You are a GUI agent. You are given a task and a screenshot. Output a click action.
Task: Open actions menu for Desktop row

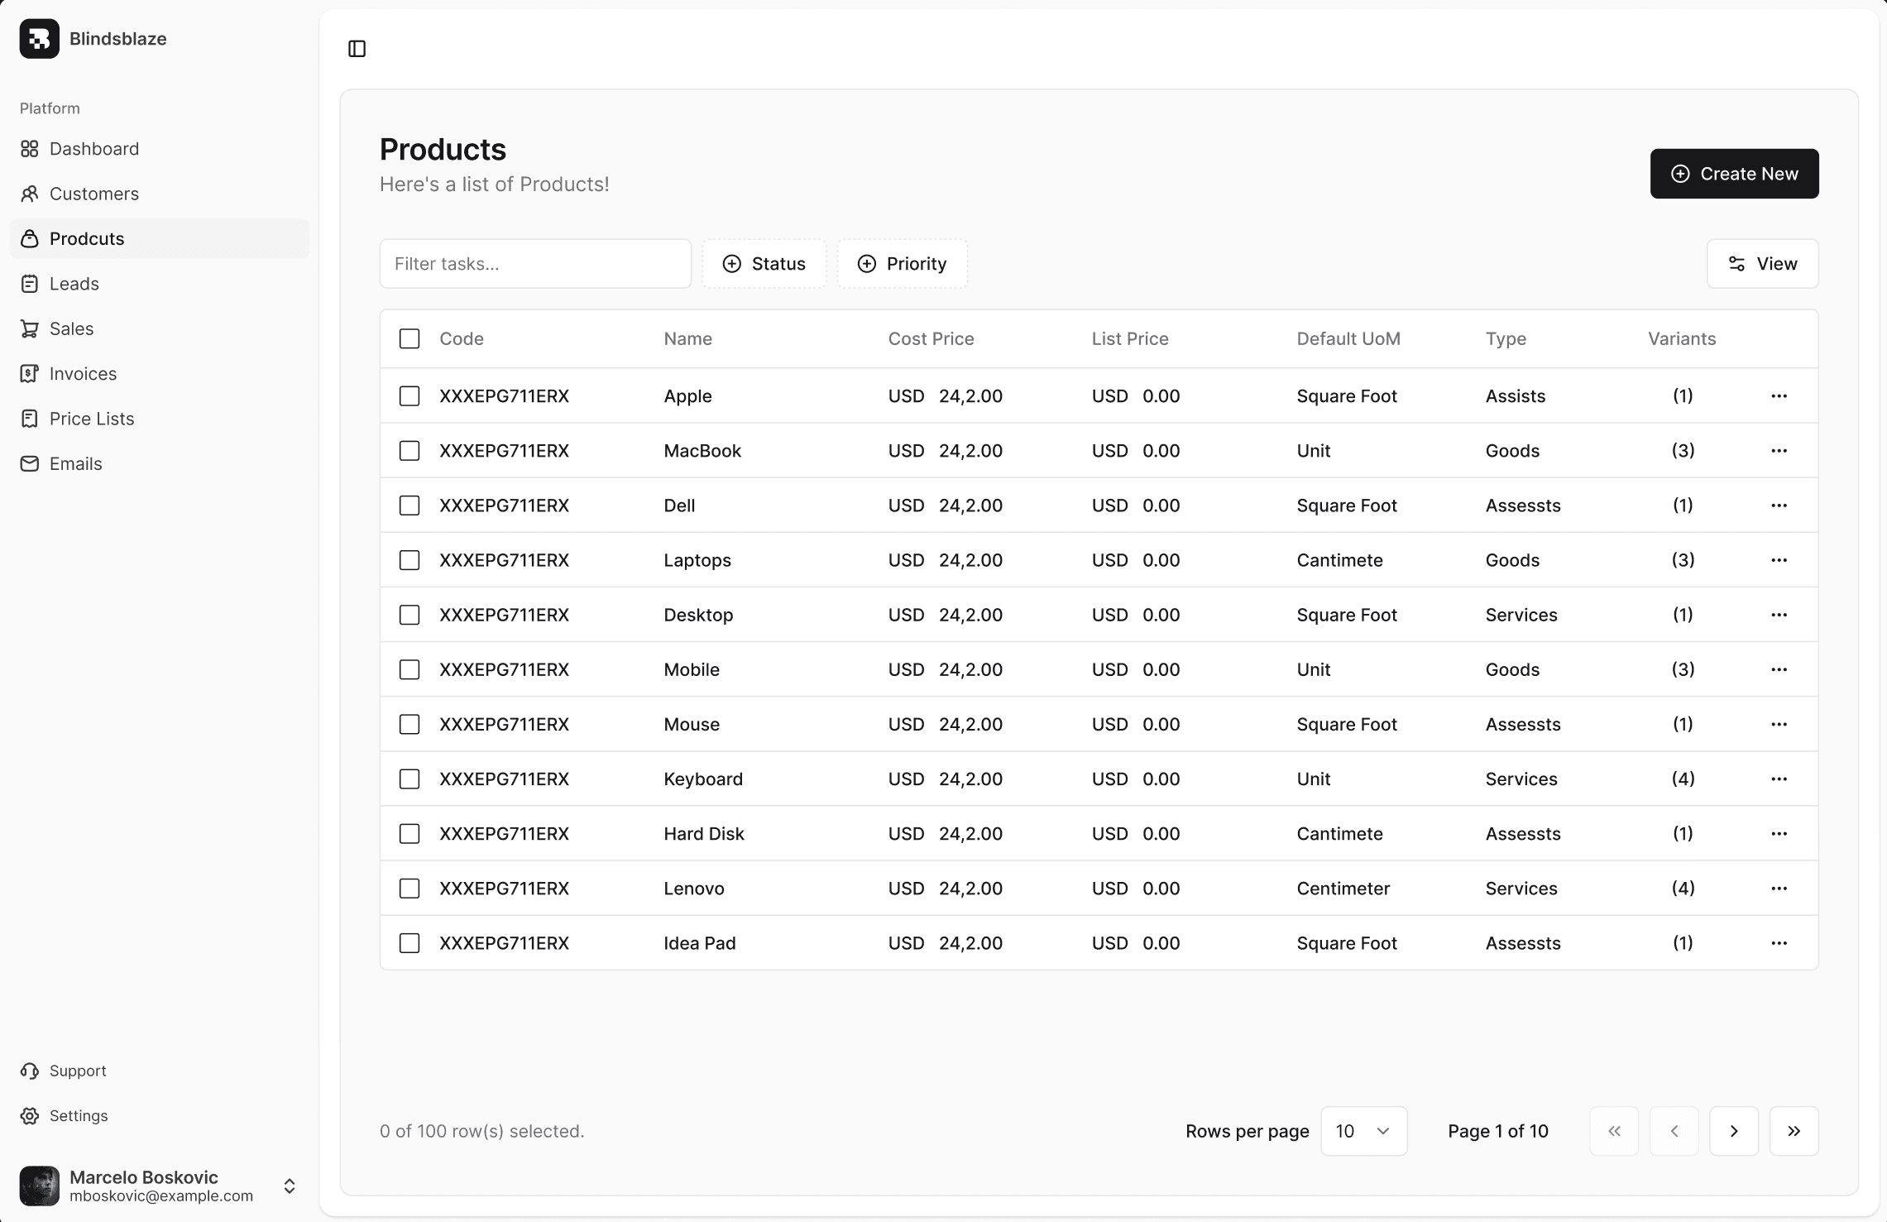point(1779,615)
